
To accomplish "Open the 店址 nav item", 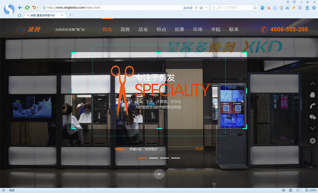I will pyautogui.click(x=143, y=29).
